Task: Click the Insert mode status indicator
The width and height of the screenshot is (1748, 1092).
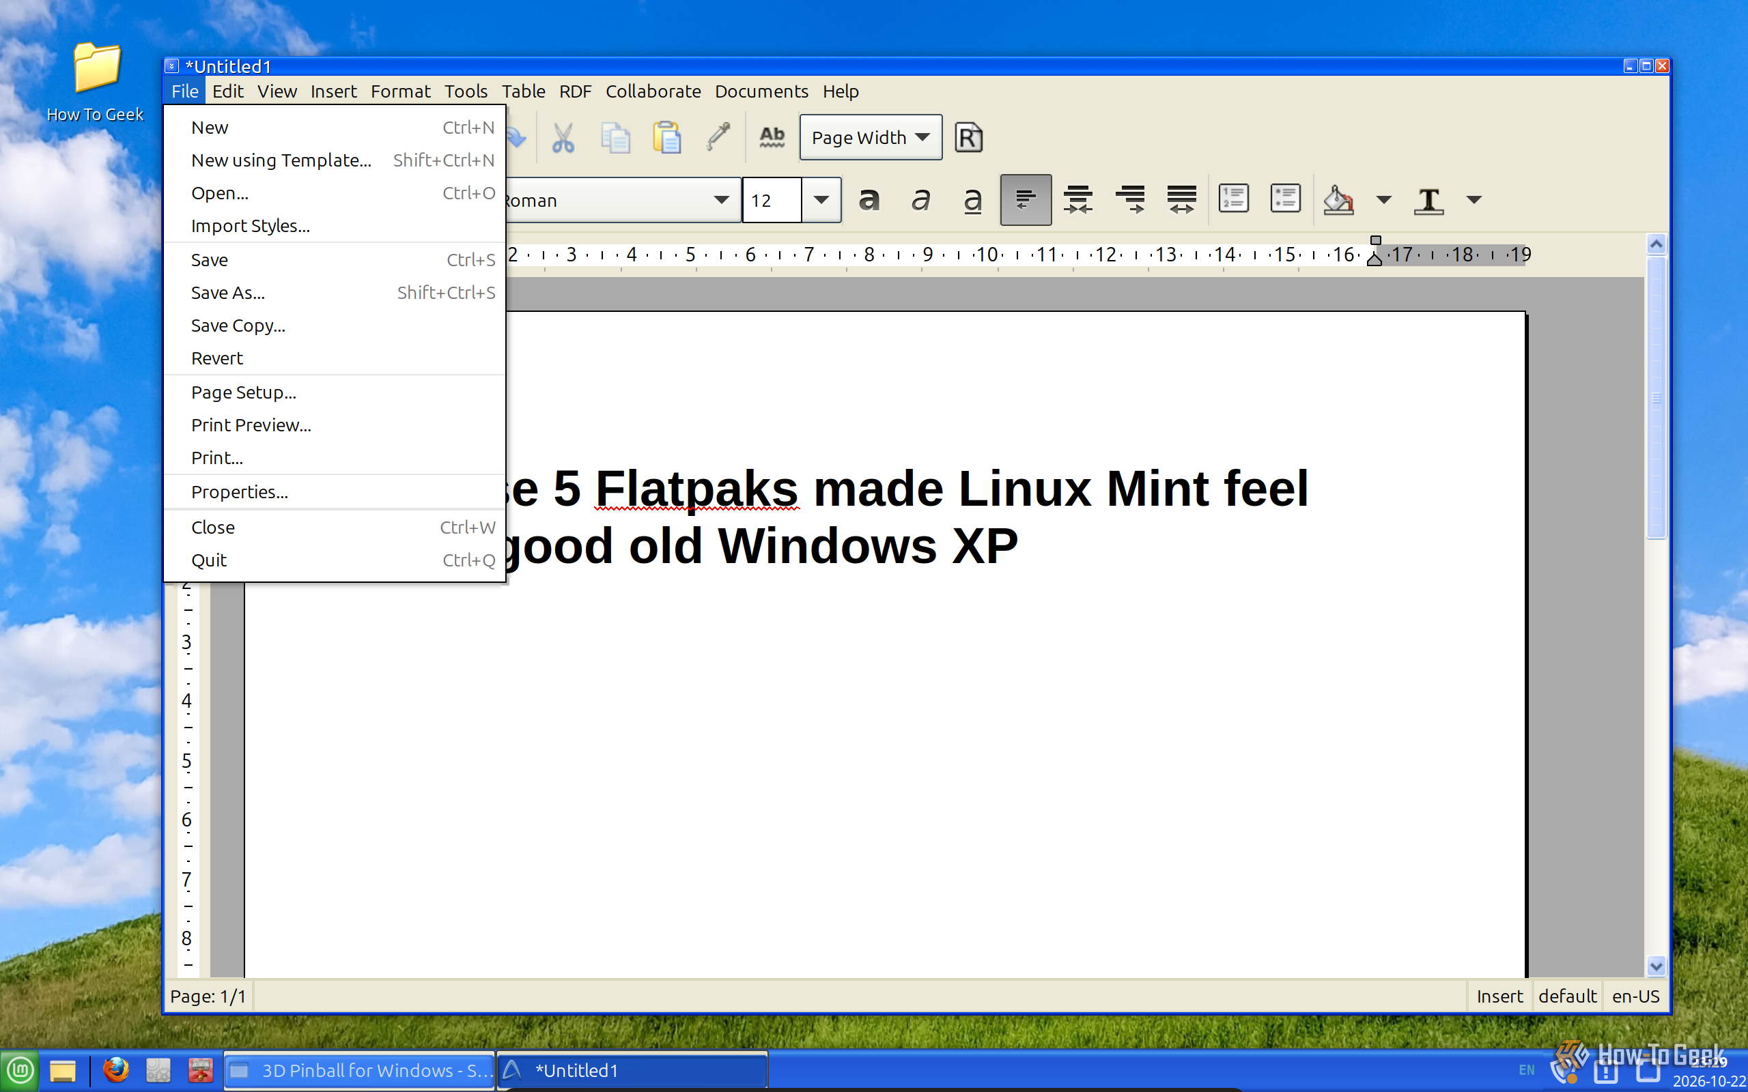Action: pos(1499,996)
